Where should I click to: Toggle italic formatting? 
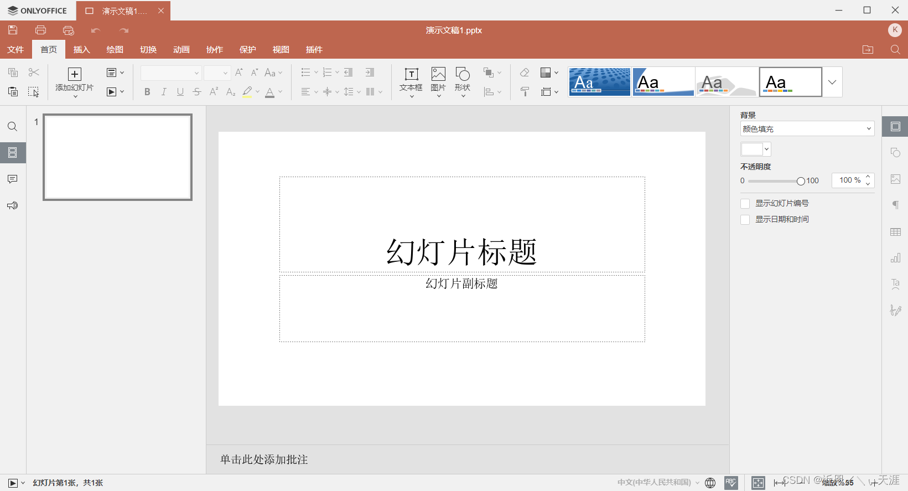164,92
